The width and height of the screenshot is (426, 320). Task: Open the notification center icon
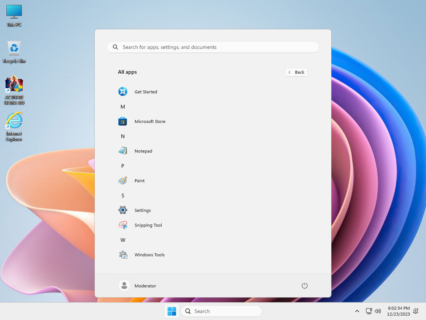[x=416, y=311]
